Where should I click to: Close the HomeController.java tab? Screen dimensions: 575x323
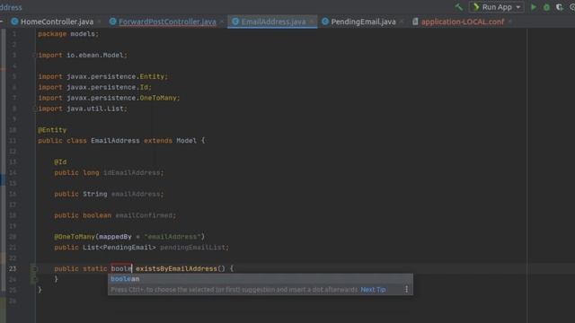tap(100, 22)
